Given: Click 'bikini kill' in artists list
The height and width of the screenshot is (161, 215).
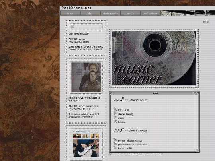Looking at the screenshot, I should click(x=123, y=110).
